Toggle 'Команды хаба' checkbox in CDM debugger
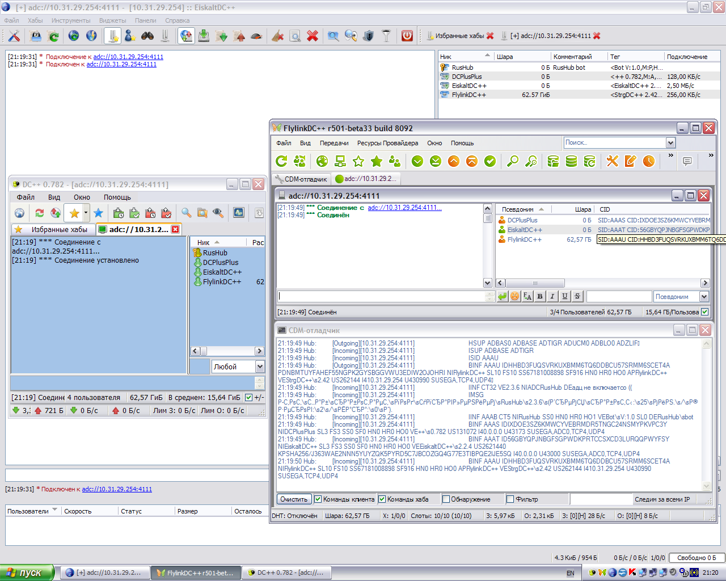The image size is (726, 581). (x=382, y=499)
